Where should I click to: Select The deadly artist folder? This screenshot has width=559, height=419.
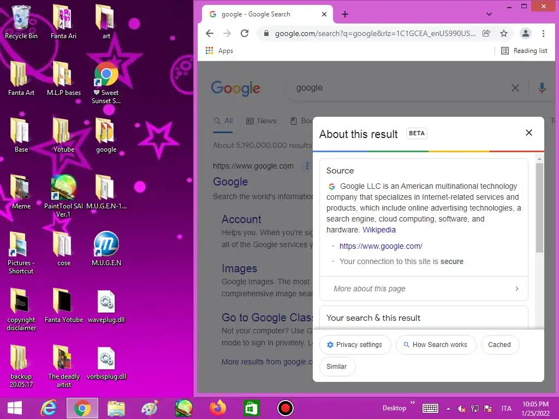(x=63, y=366)
